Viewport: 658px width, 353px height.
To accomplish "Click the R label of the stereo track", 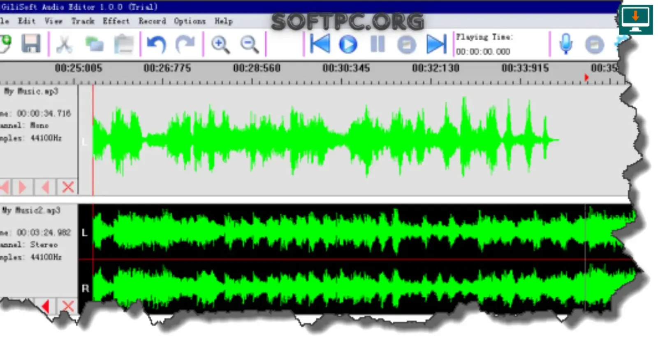I will pos(85,288).
